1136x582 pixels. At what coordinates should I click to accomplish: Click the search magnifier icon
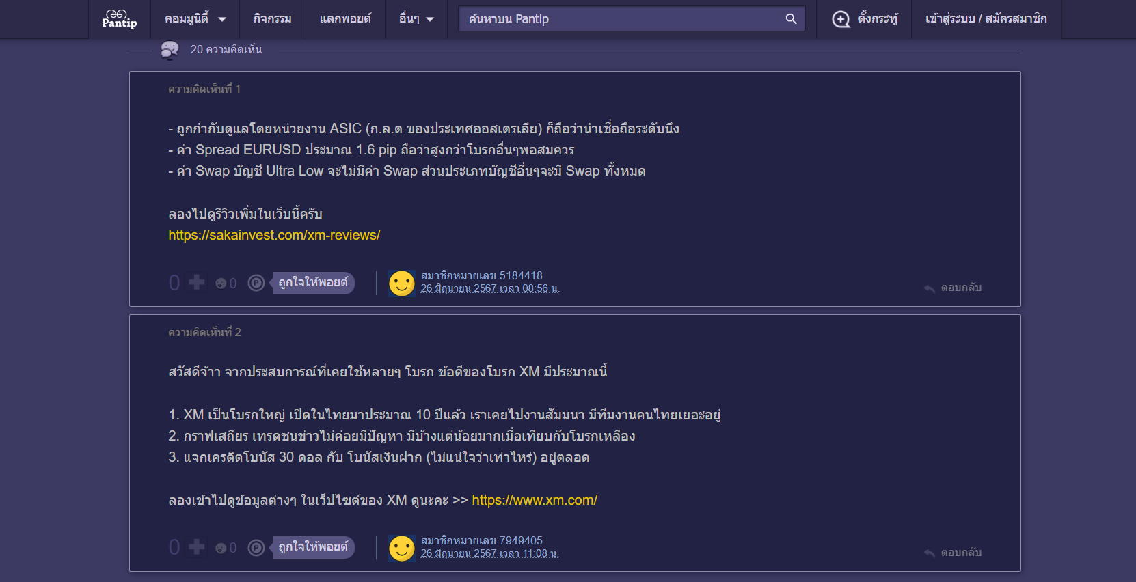point(791,19)
